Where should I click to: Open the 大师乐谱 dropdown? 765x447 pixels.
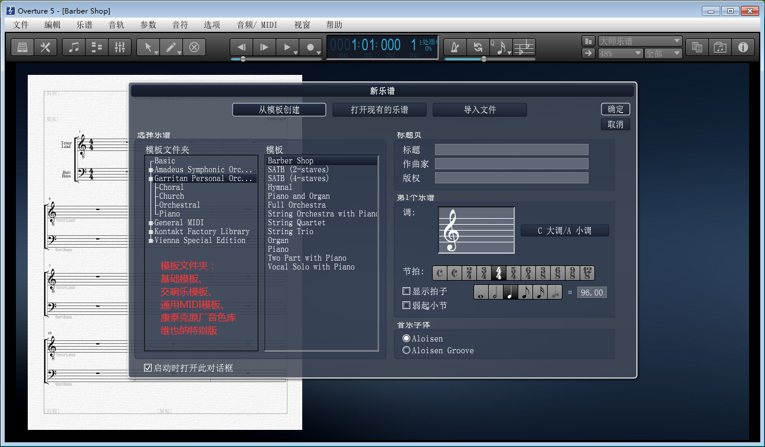pyautogui.click(x=640, y=41)
